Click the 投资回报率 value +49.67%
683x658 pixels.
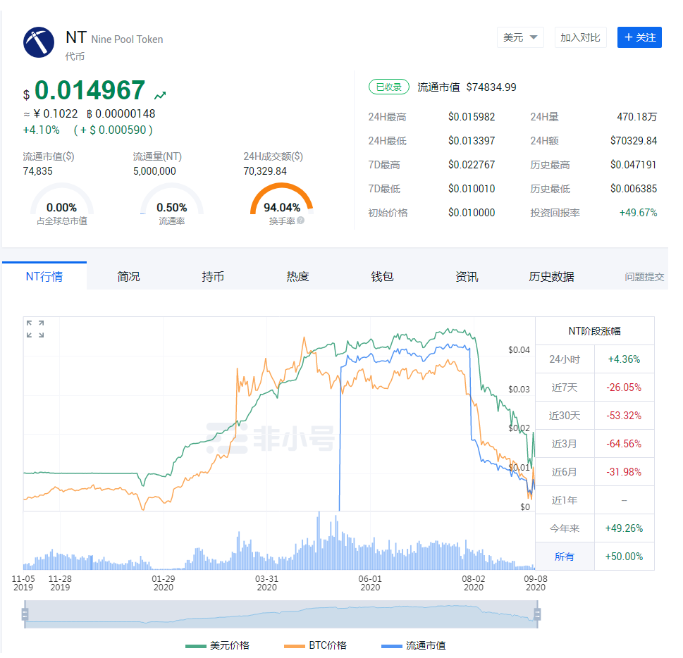[638, 213]
